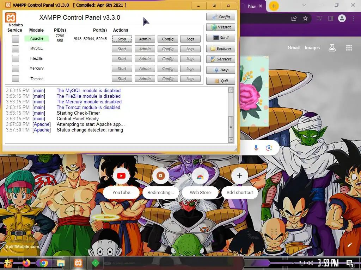This screenshot has height=270, width=361.
Task: Start the FileZilla module
Action: (x=122, y=59)
